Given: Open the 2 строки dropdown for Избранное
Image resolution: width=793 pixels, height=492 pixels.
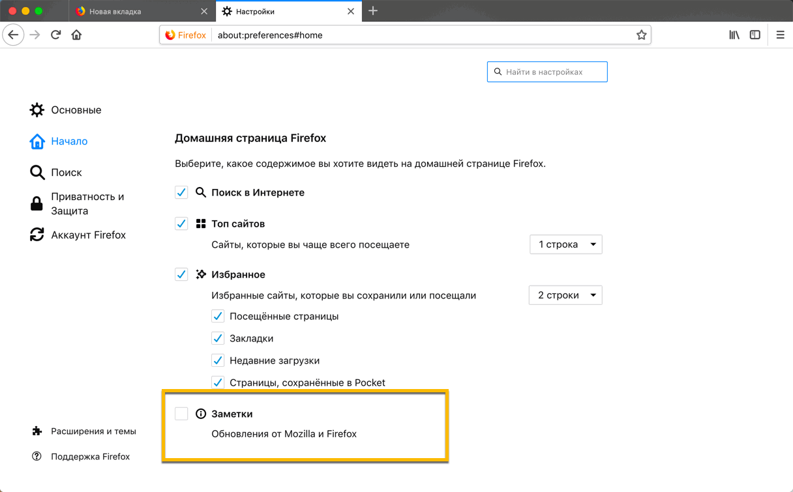Looking at the screenshot, I should coord(565,295).
